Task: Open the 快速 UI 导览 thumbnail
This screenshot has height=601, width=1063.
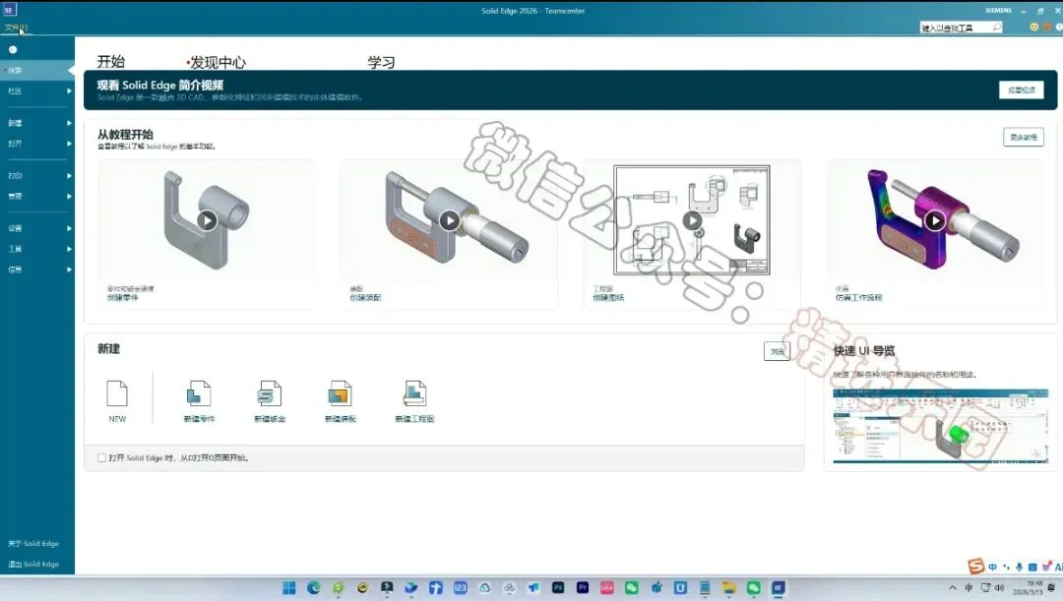Action: coord(940,426)
